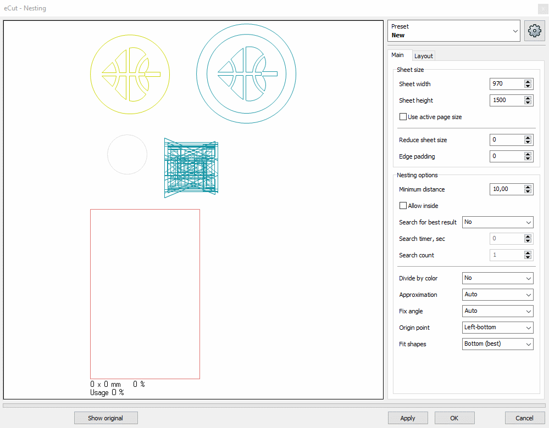Decrease Edge padding value

point(528,159)
